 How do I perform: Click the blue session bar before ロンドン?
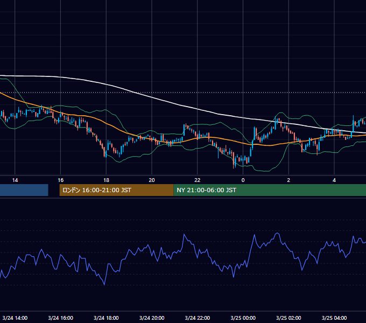point(24,190)
